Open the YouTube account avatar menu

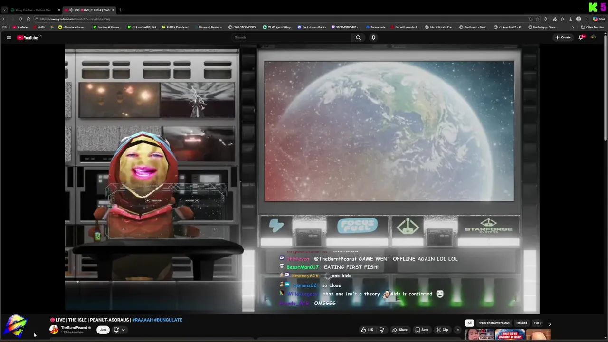pyautogui.click(x=593, y=38)
